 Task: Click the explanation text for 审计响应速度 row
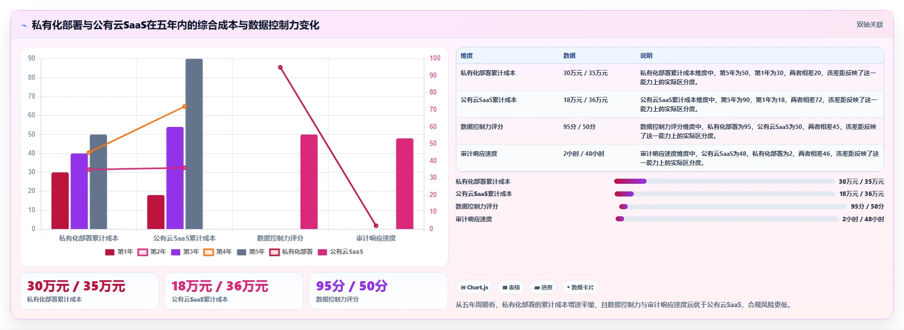pos(760,158)
